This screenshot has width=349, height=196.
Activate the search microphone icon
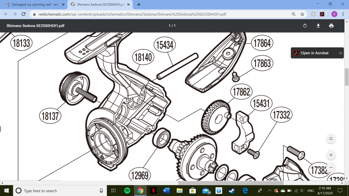[101, 191]
